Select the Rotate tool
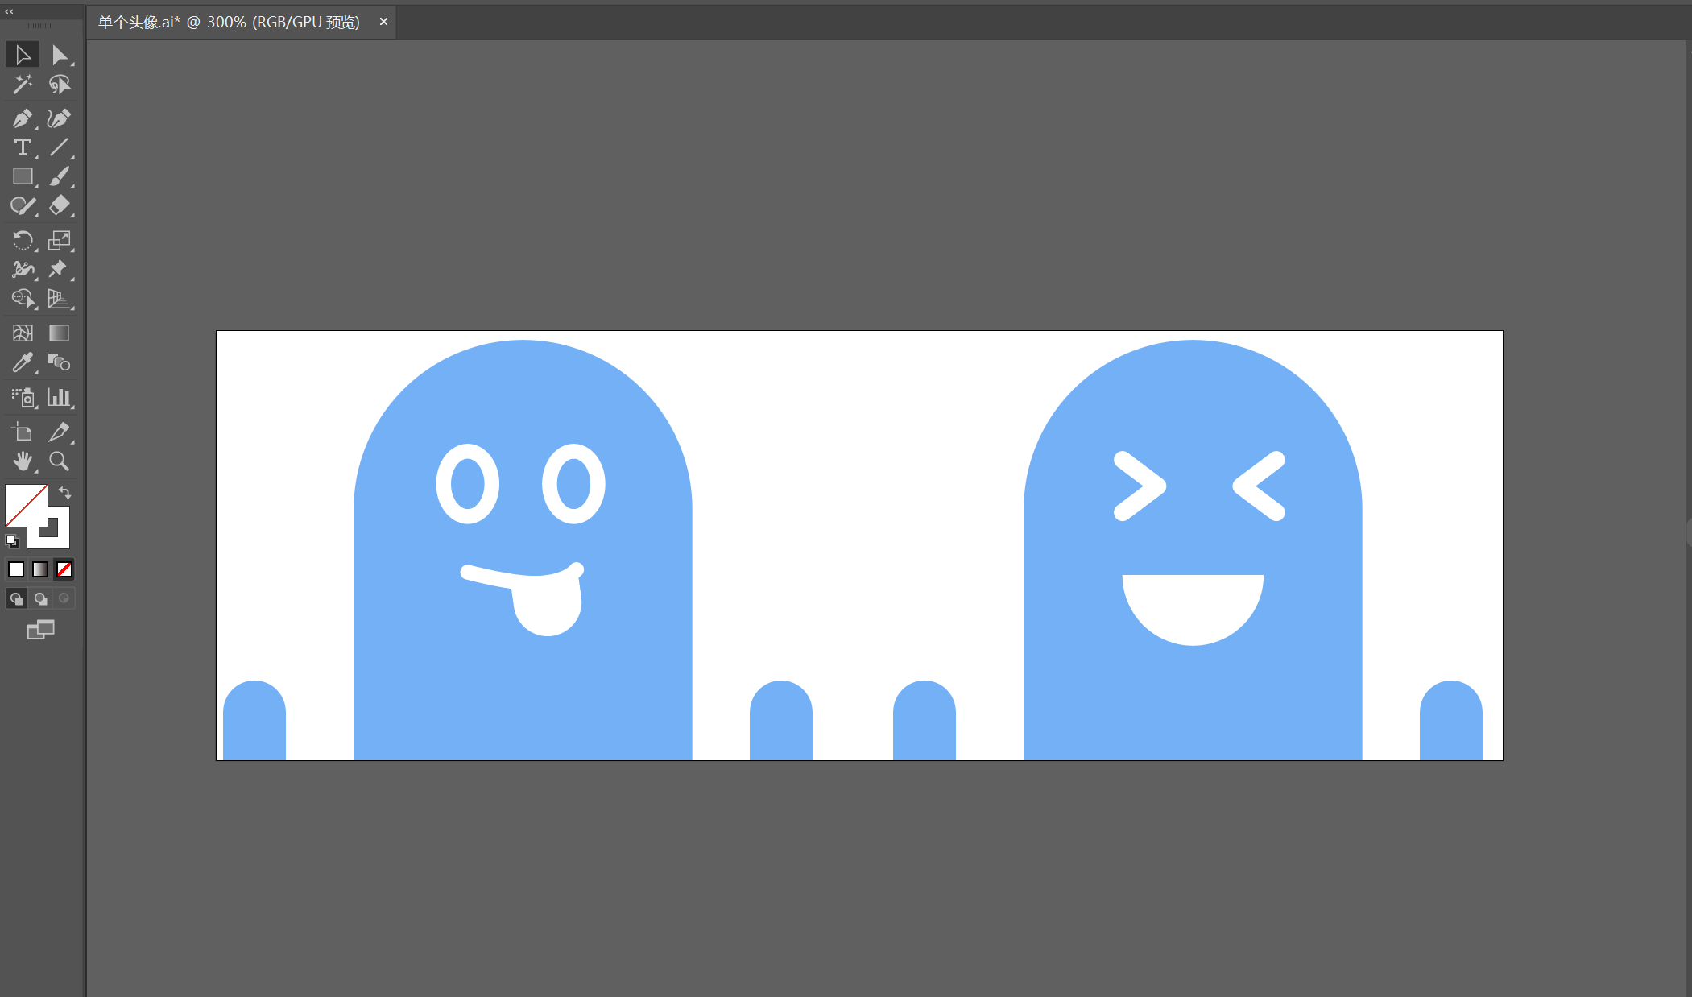The width and height of the screenshot is (1692, 997). (23, 240)
